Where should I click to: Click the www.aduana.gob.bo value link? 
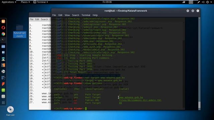tap(131, 97)
